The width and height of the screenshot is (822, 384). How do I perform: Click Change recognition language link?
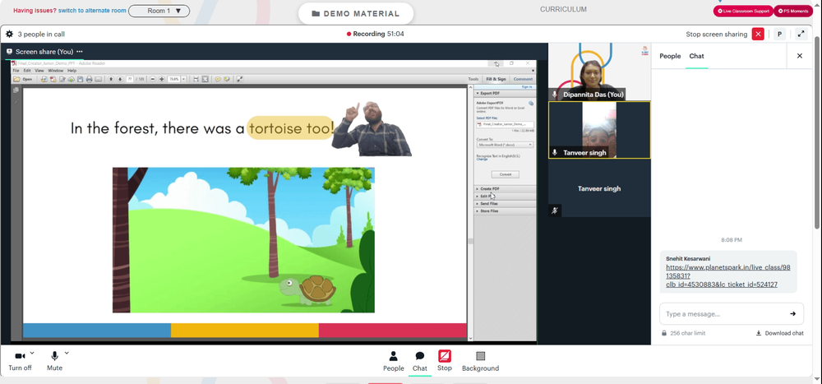click(x=482, y=159)
